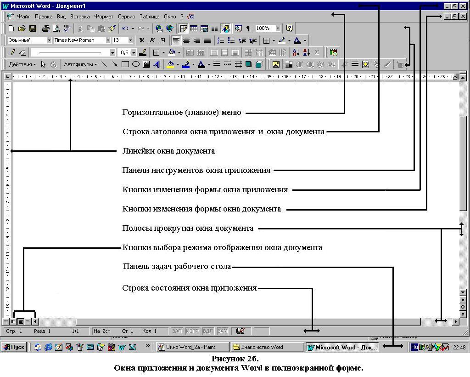Viewport: 470px width, 377px height.
Task: Draw a line with the Line tool
Action: [104, 64]
